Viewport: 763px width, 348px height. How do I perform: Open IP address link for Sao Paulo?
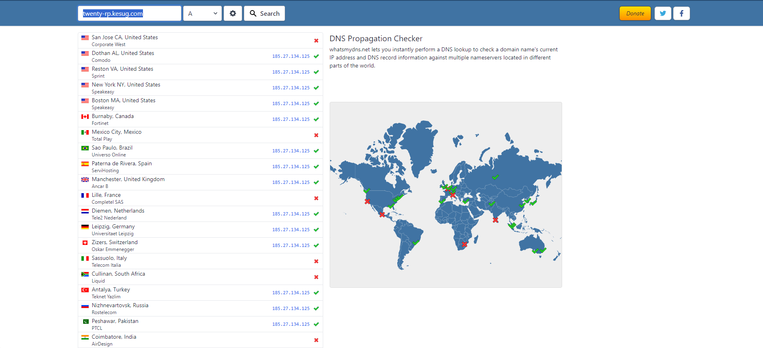point(291,151)
